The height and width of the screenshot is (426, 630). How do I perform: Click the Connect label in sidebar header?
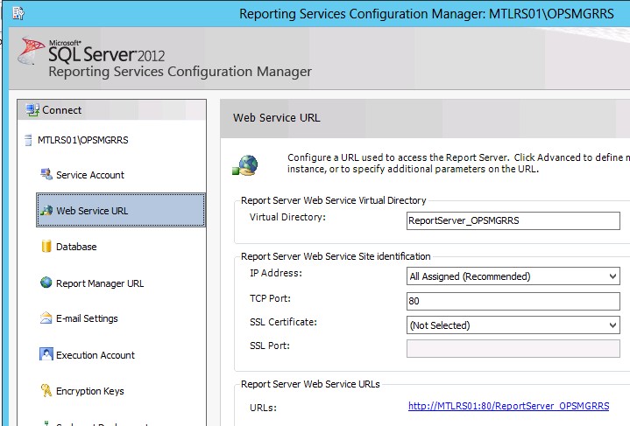click(x=61, y=110)
